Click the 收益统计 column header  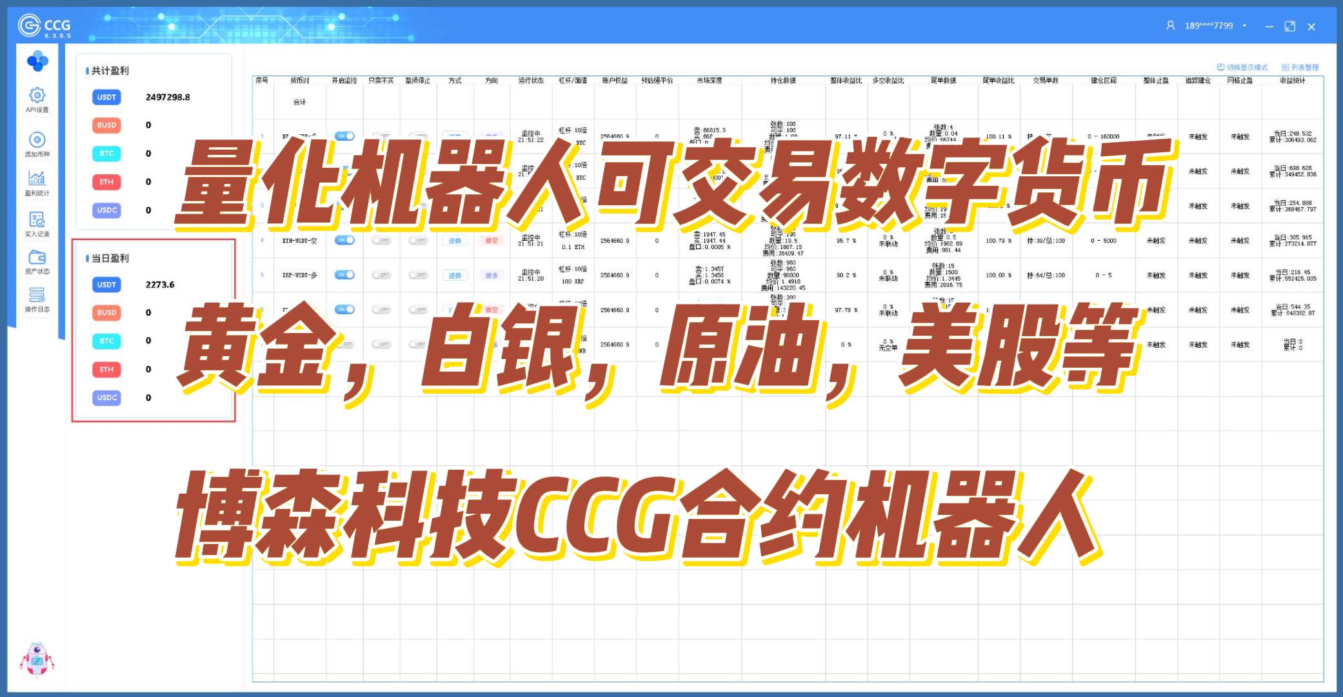[1292, 81]
